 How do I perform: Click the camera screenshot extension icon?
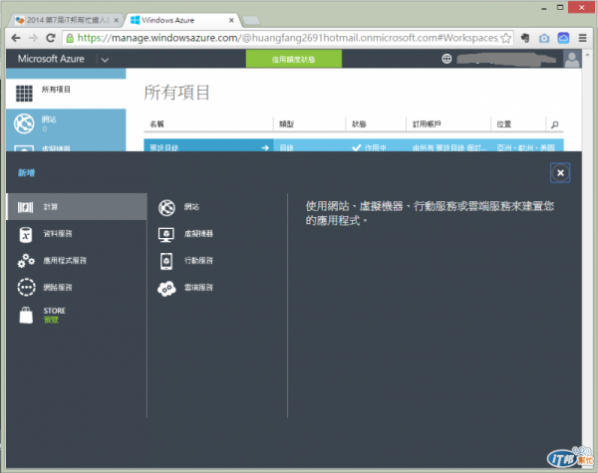pyautogui.click(x=544, y=38)
